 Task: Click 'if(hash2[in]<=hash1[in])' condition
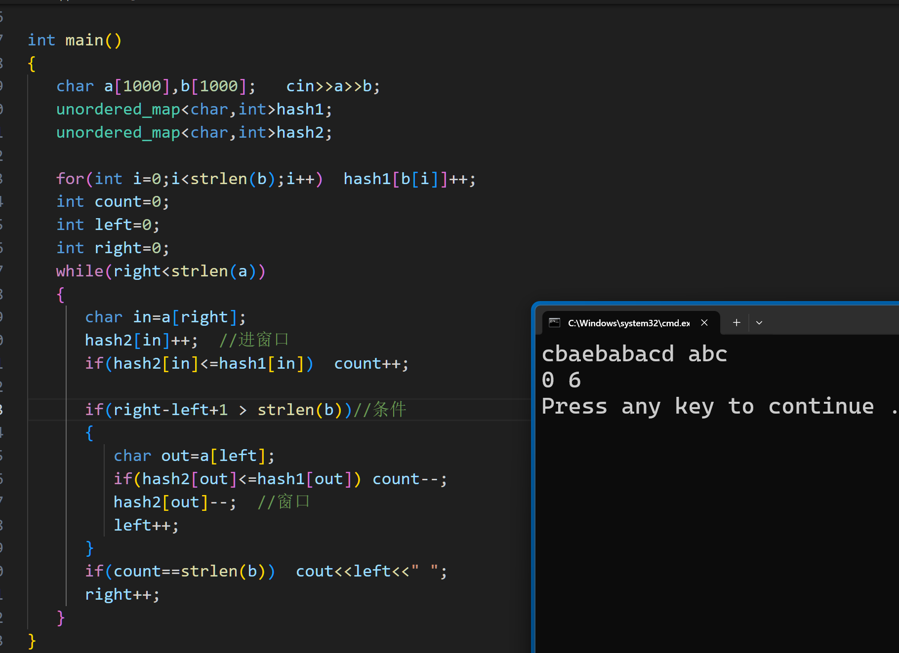[x=199, y=364]
